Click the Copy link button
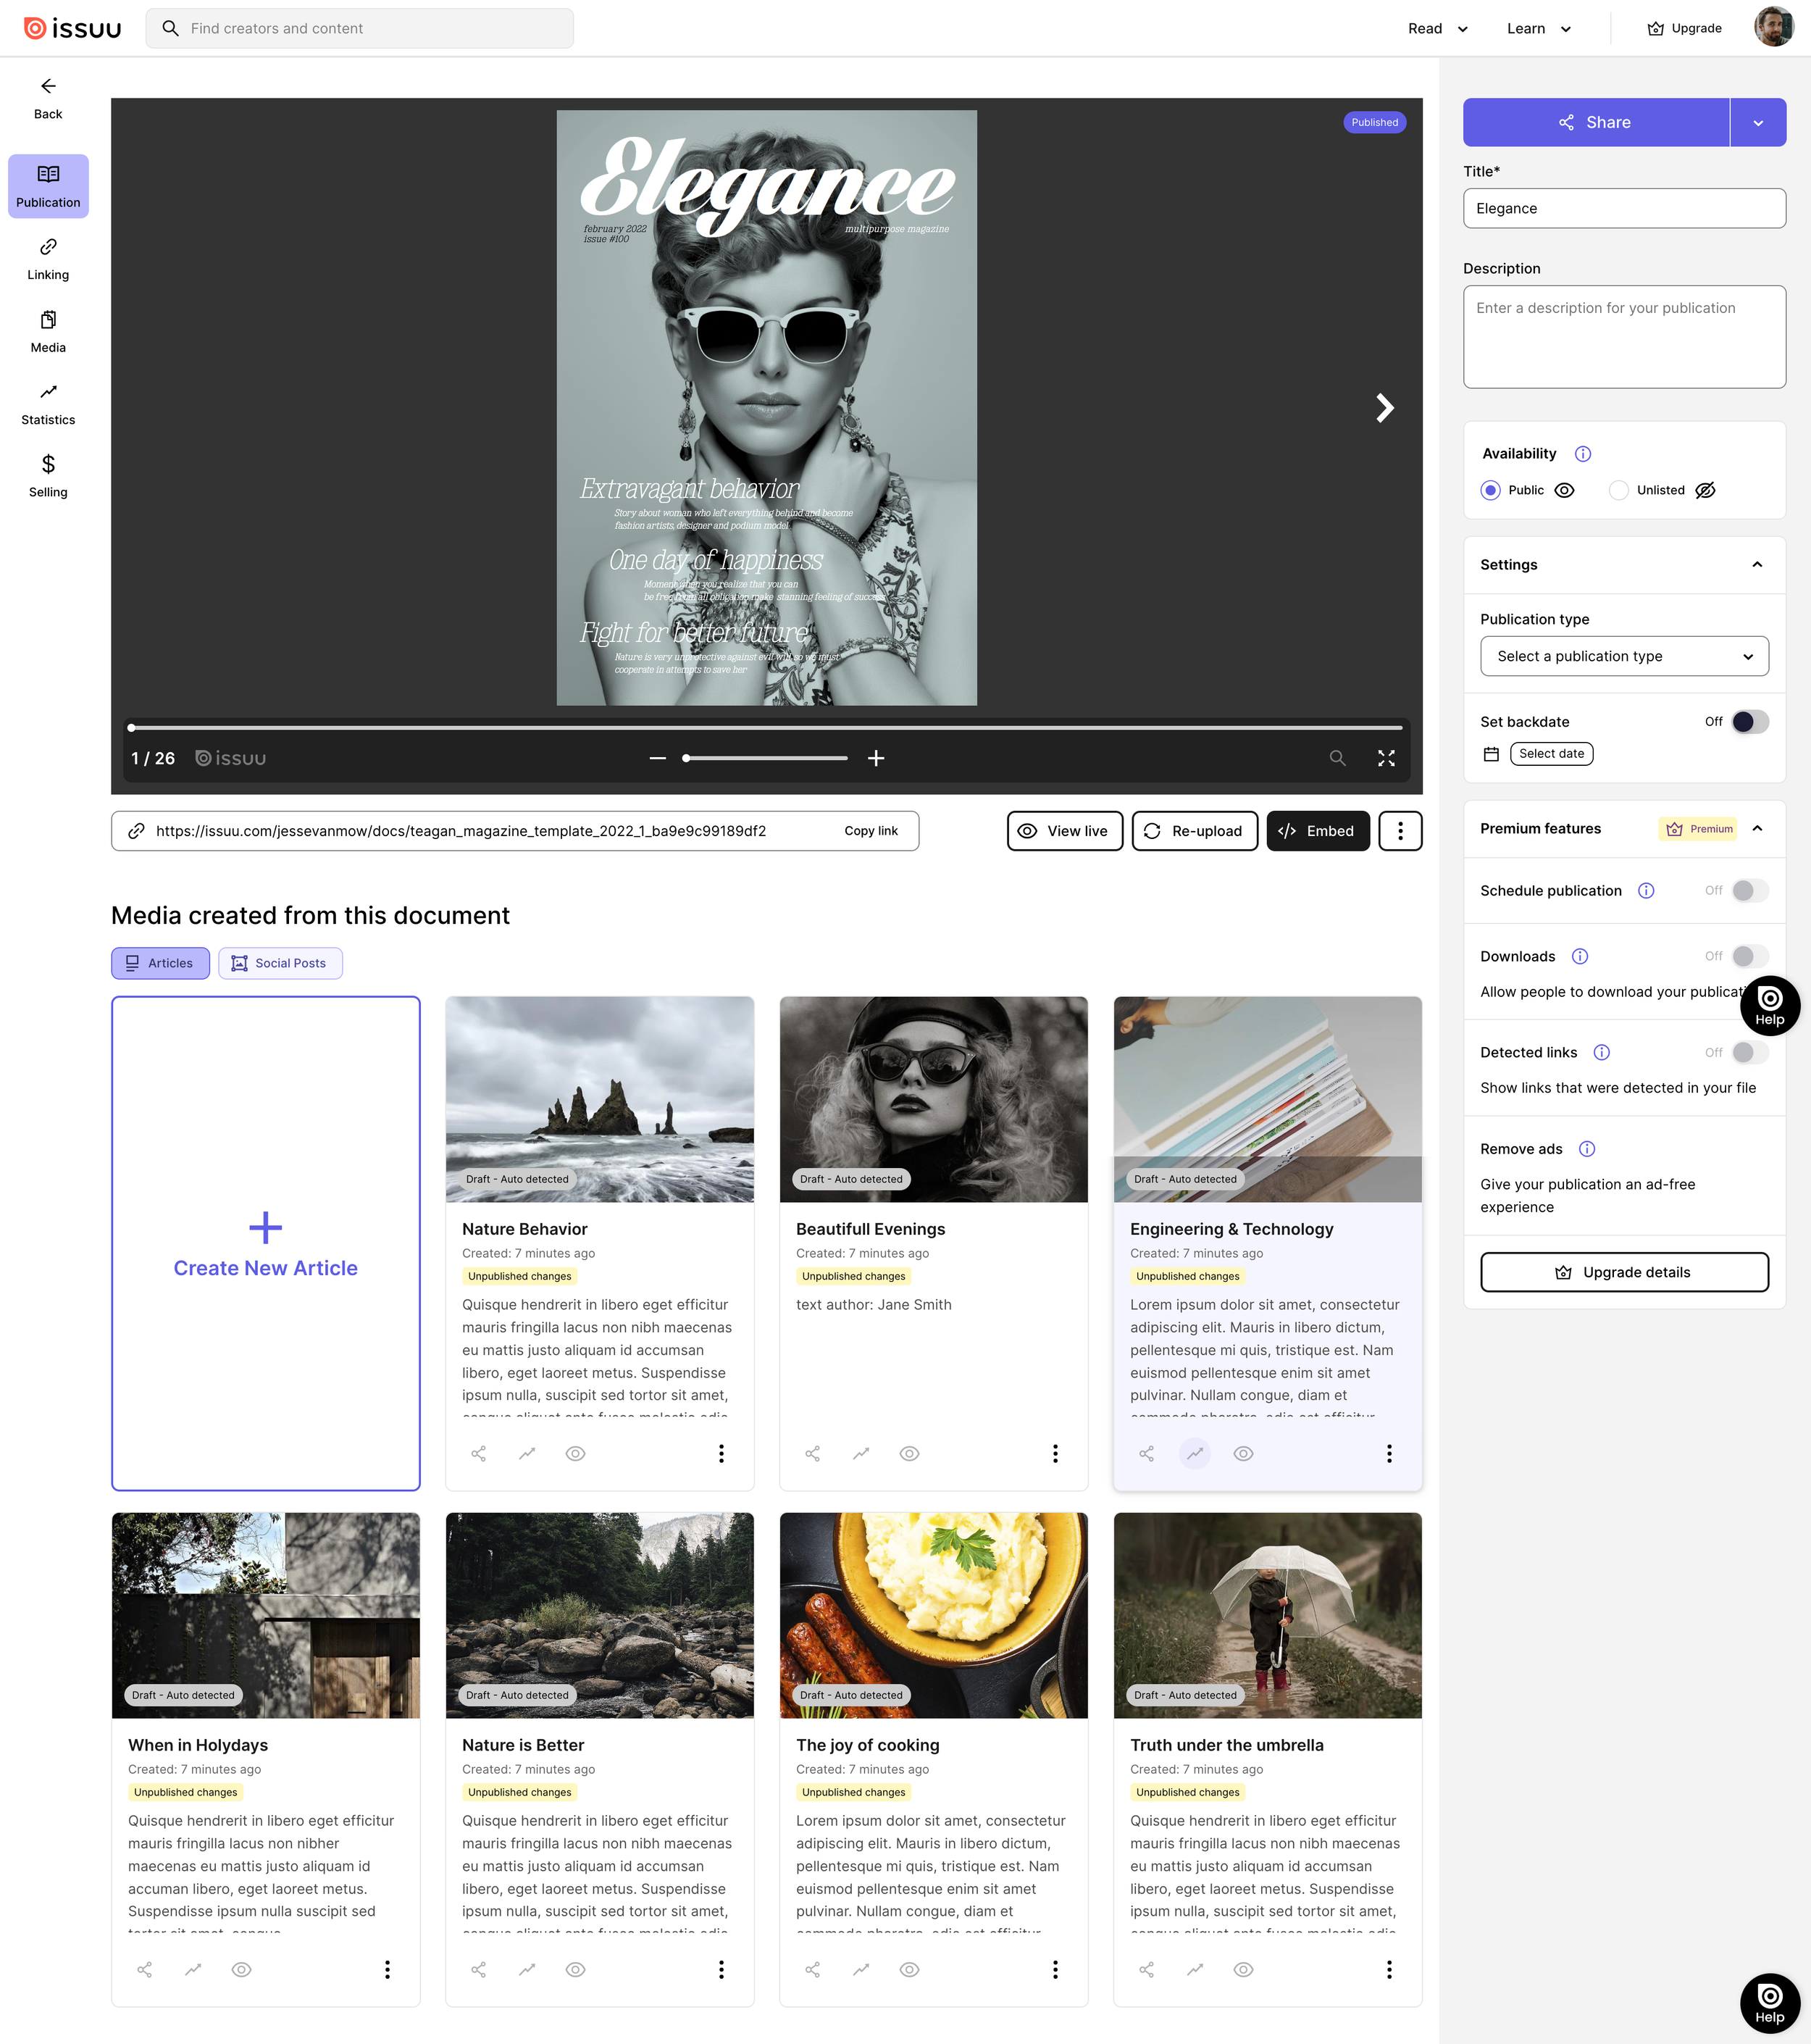1811x2044 pixels. (x=870, y=831)
